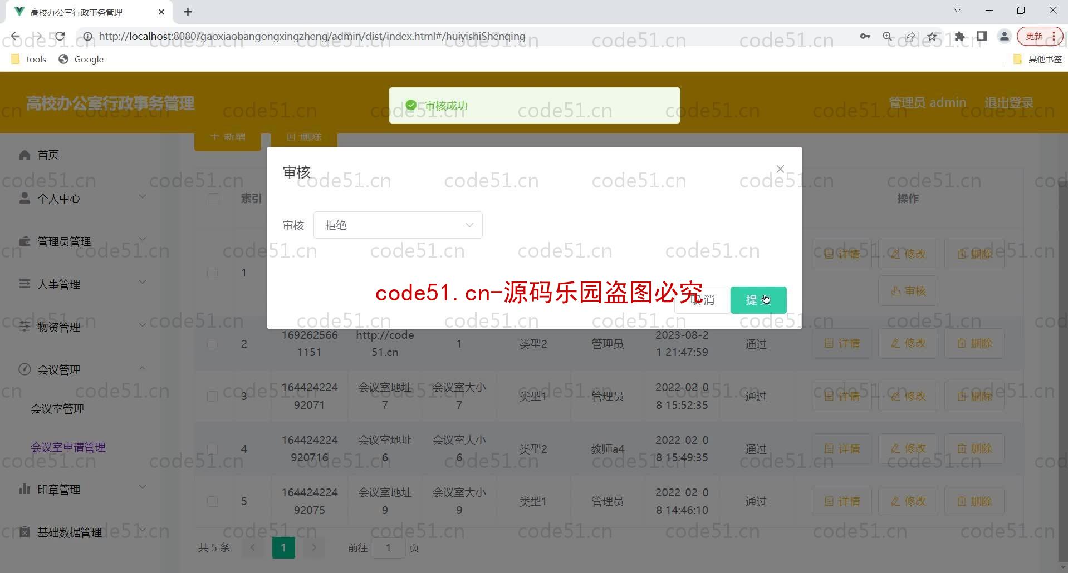Screen dimensions: 1068x573
Task: Expand chevron next to 管理员管理
Action: (x=143, y=239)
